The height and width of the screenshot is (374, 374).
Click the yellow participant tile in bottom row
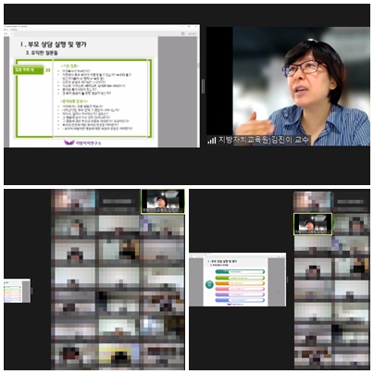118,355
